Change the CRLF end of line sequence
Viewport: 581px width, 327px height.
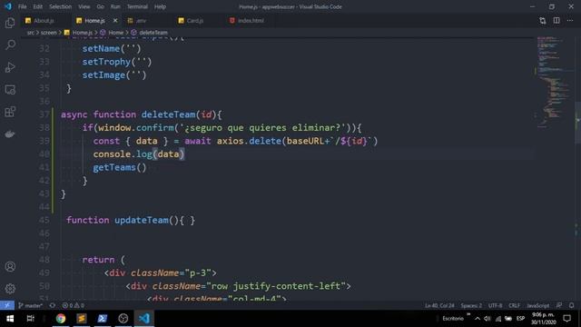514,305
